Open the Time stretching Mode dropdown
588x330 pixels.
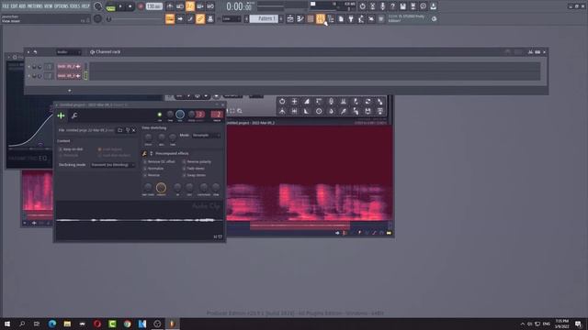pos(206,135)
